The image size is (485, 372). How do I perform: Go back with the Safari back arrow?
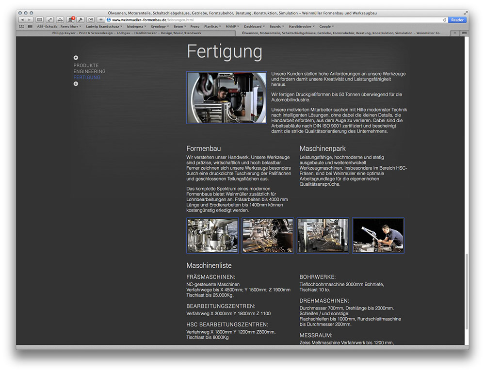[x=22, y=20]
